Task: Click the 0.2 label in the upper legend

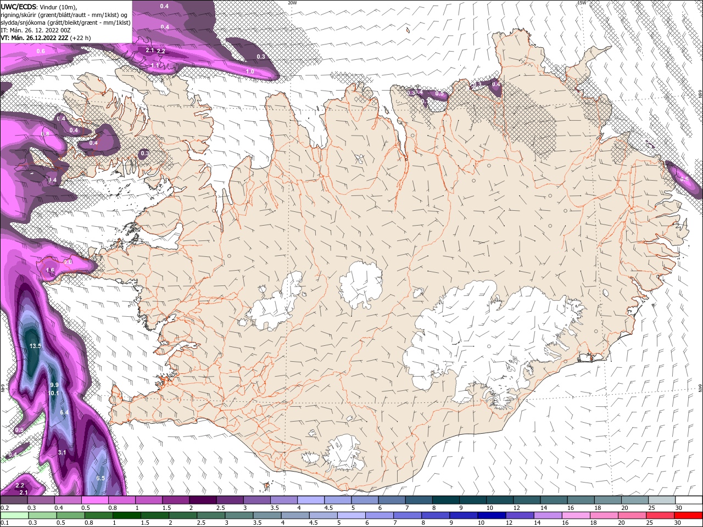Action: click(5, 508)
